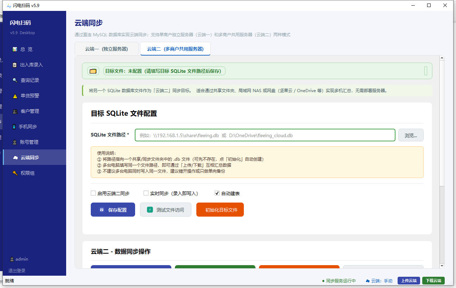
Task: Click the 浏览... browse button
Action: click(411, 135)
